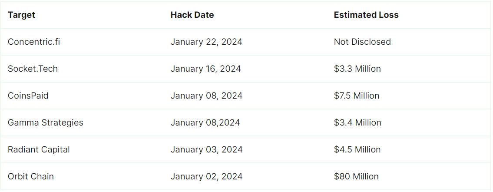This screenshot has width=493, height=192.
Task: Click the January 02, 2024 date
Action: coord(206,176)
